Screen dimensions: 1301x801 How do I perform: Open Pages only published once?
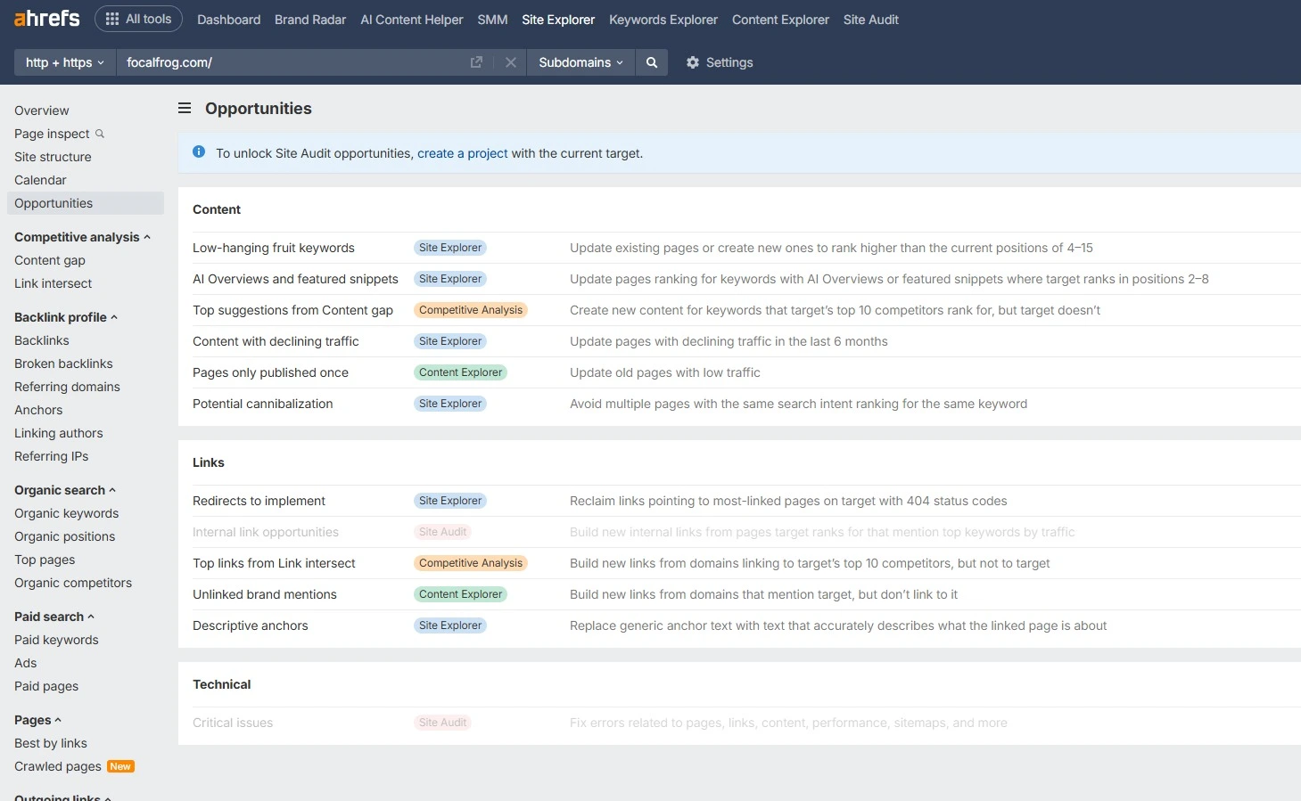pyautogui.click(x=270, y=372)
